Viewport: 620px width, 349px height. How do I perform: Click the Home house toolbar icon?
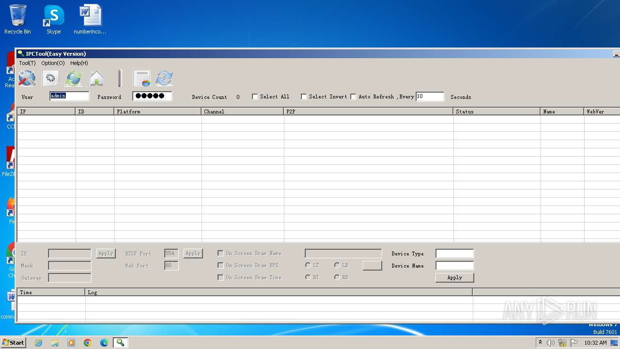96,78
